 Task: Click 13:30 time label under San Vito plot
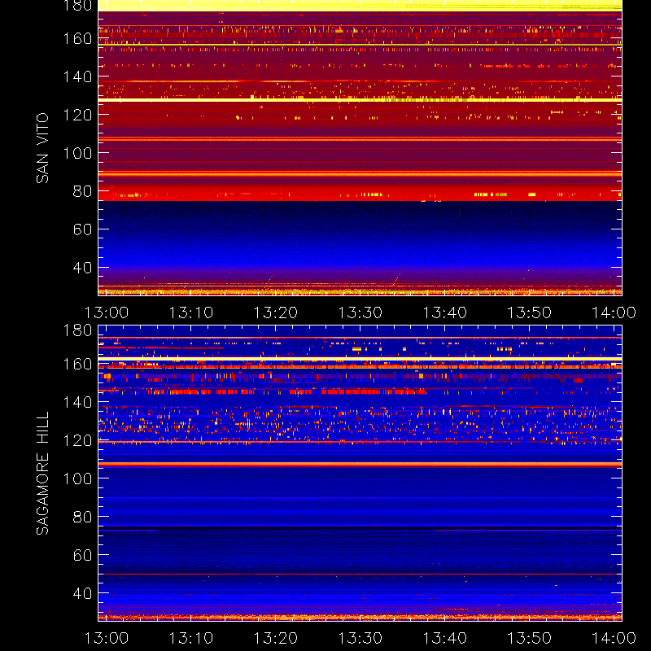(360, 312)
